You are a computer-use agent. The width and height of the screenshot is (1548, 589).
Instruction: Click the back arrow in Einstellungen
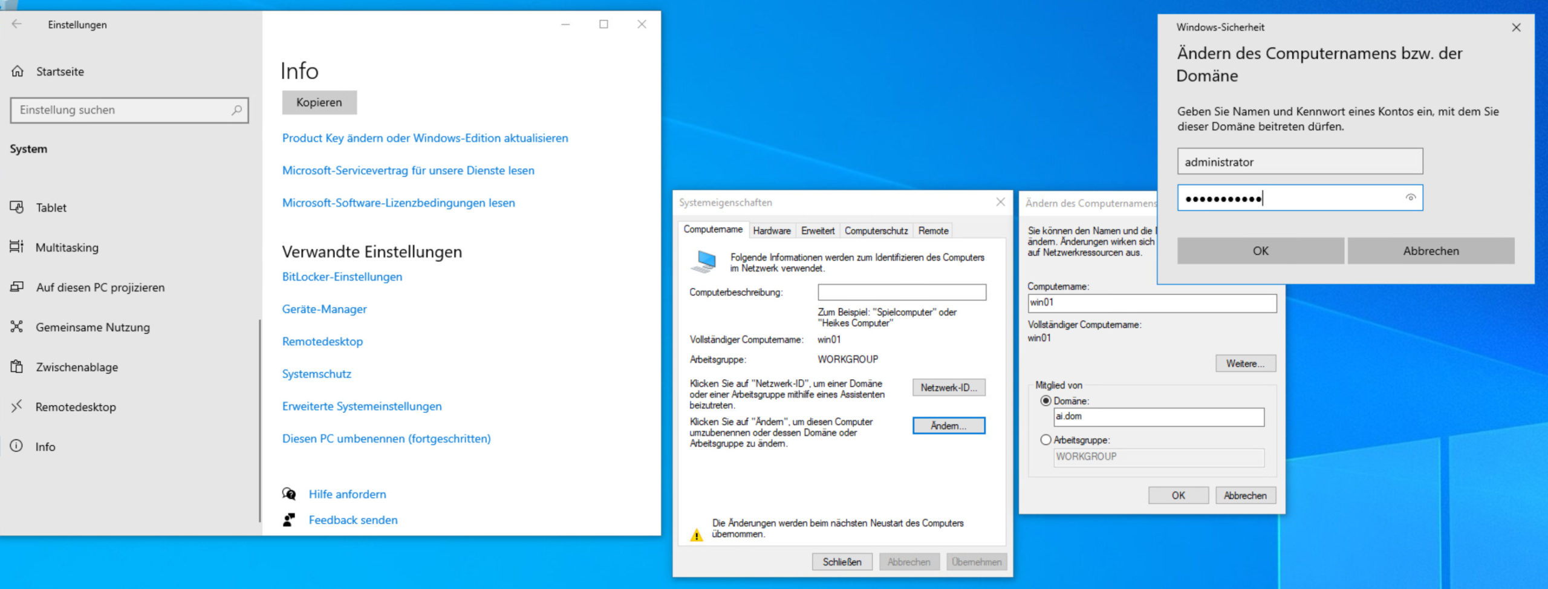(17, 24)
